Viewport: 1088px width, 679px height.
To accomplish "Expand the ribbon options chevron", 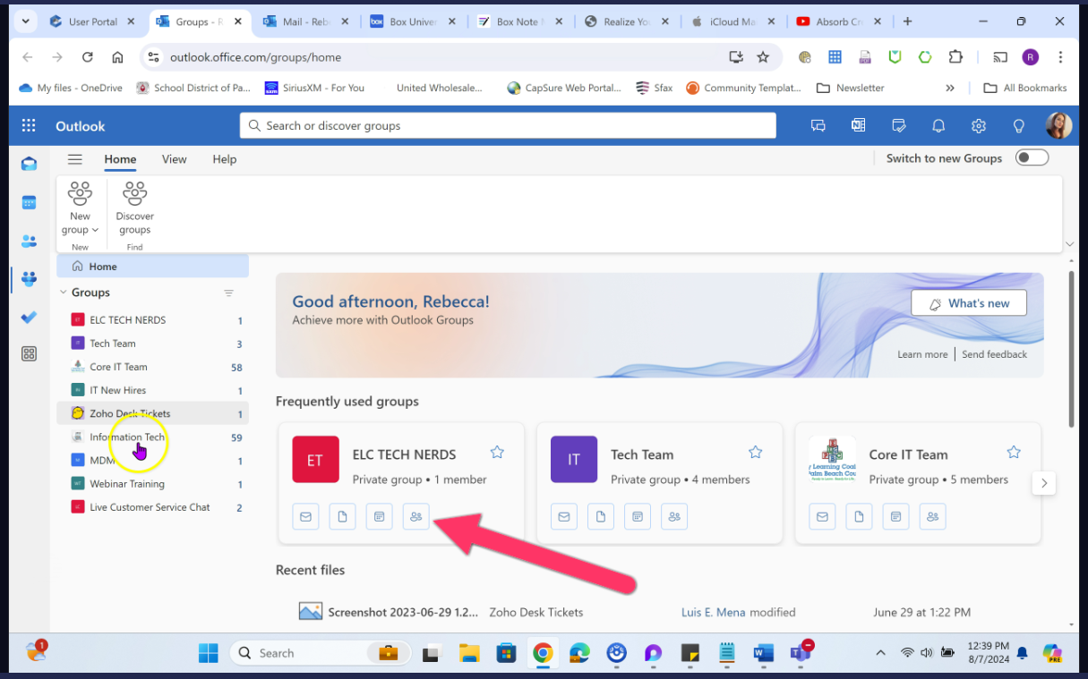I will [1069, 244].
